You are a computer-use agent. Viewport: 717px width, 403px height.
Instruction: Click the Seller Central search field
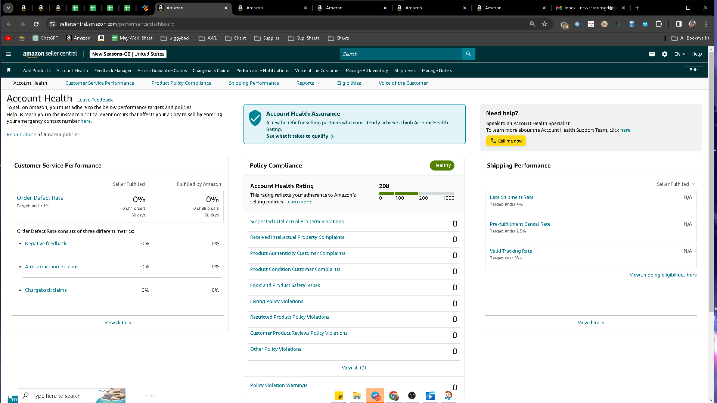coord(401,54)
